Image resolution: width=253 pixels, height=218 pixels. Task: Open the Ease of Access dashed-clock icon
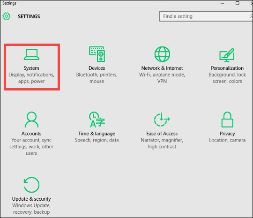pos(162,120)
